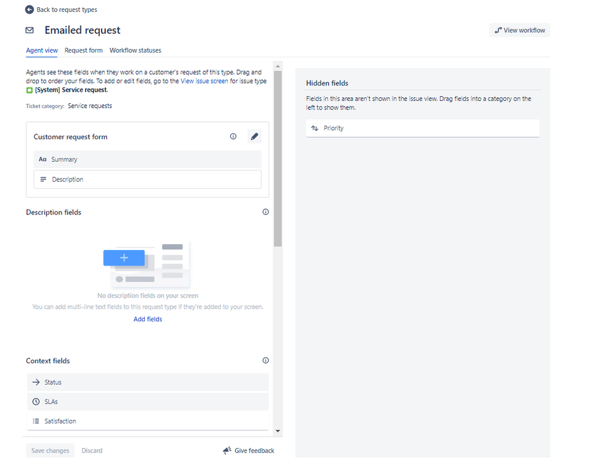Click the info icon next to Context fields
This screenshot has width=597, height=476.
(266, 360)
